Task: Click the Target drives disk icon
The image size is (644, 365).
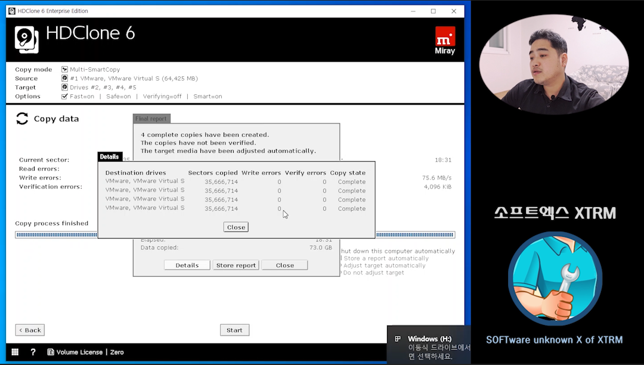Action: pyautogui.click(x=64, y=87)
